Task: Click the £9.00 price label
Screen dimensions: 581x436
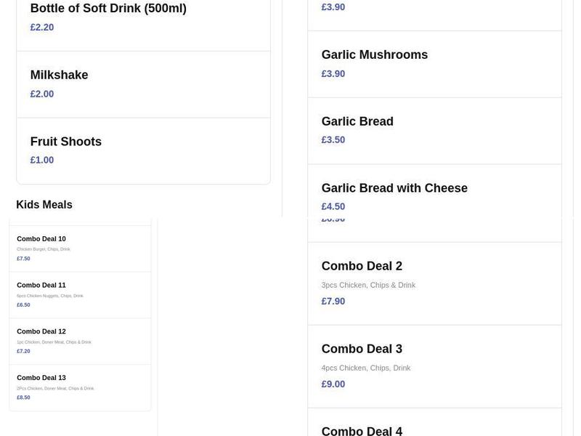Action: pos(333,383)
